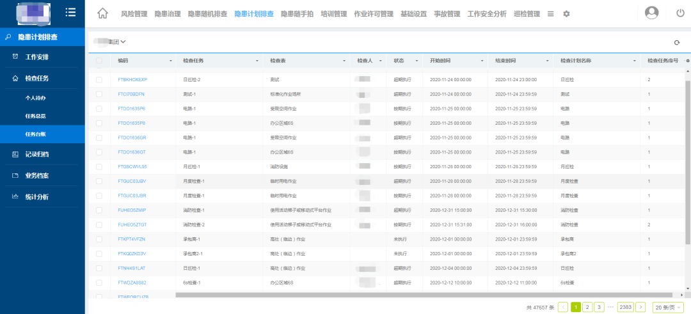691x314 pixels.
Task: Switch to 风险管理 navigation tab
Action: 134,13
